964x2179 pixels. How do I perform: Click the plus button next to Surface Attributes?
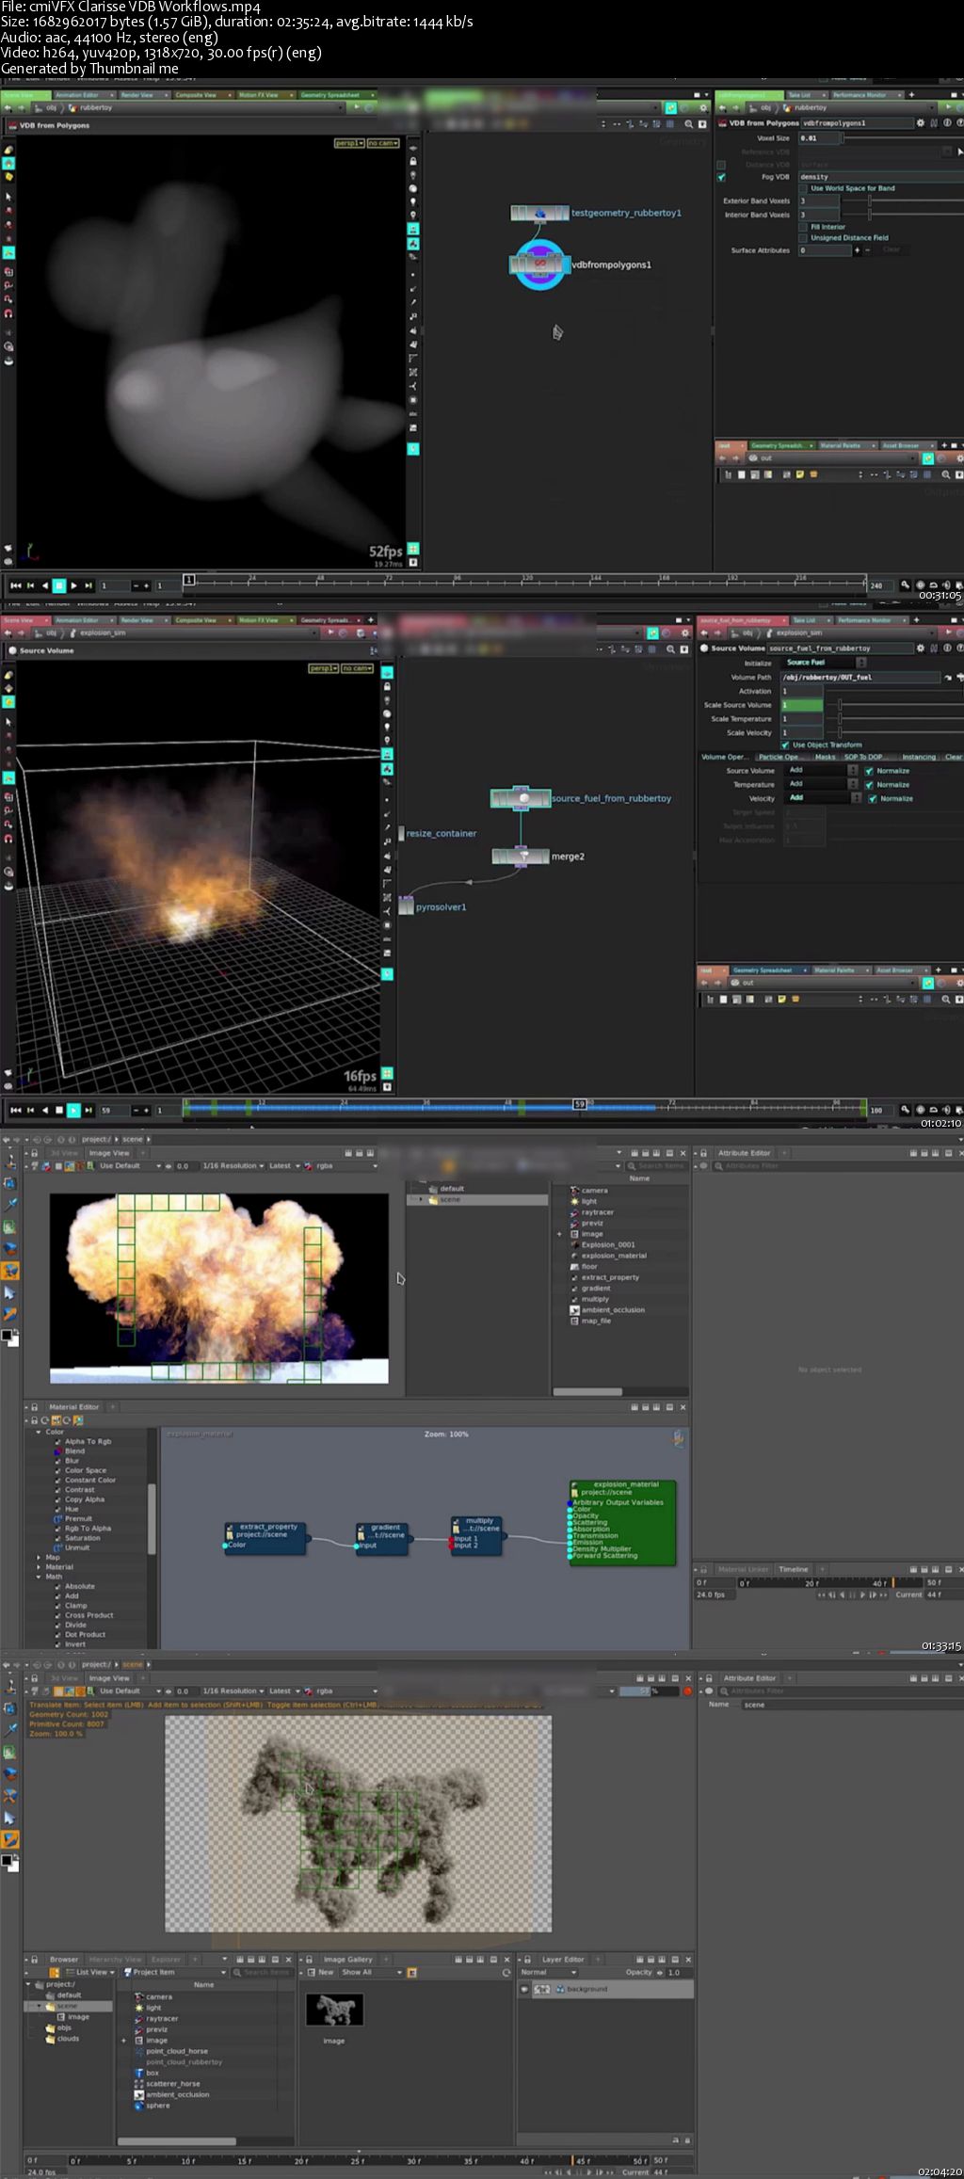click(x=856, y=250)
